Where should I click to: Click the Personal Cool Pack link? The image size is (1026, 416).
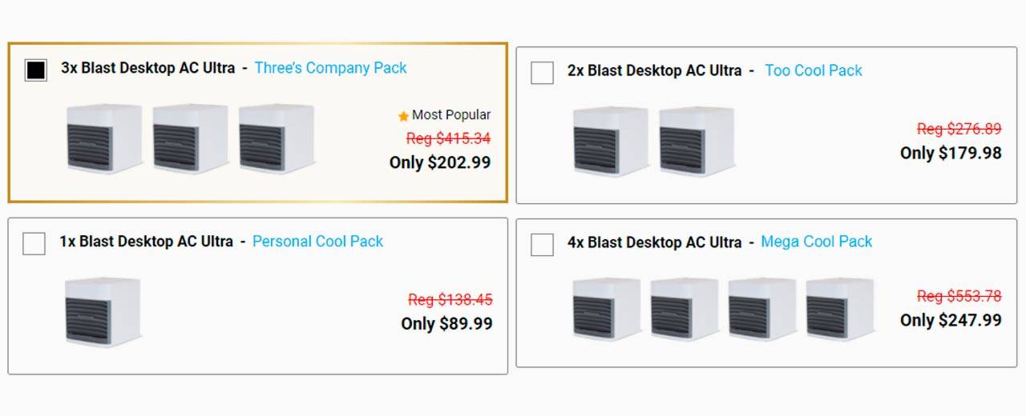tap(317, 241)
